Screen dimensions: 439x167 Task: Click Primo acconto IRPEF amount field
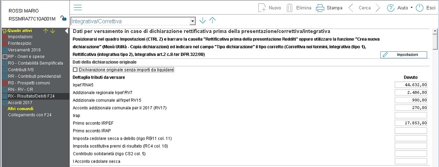coord(411,123)
